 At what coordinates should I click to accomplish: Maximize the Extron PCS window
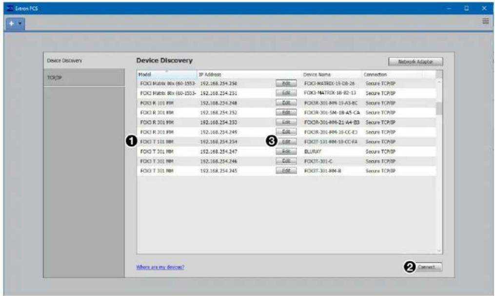pos(467,8)
